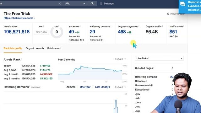Click the DR 0 circular gauge
Viewport: 201px width, 113px height.
pos(57,32)
